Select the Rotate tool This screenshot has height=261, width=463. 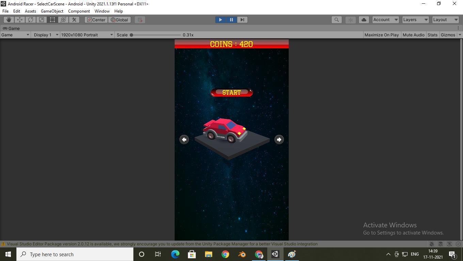pos(31,20)
